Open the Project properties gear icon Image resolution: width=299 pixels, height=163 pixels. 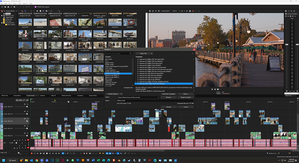14,7
